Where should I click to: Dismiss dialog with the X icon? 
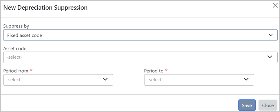[275, 6]
